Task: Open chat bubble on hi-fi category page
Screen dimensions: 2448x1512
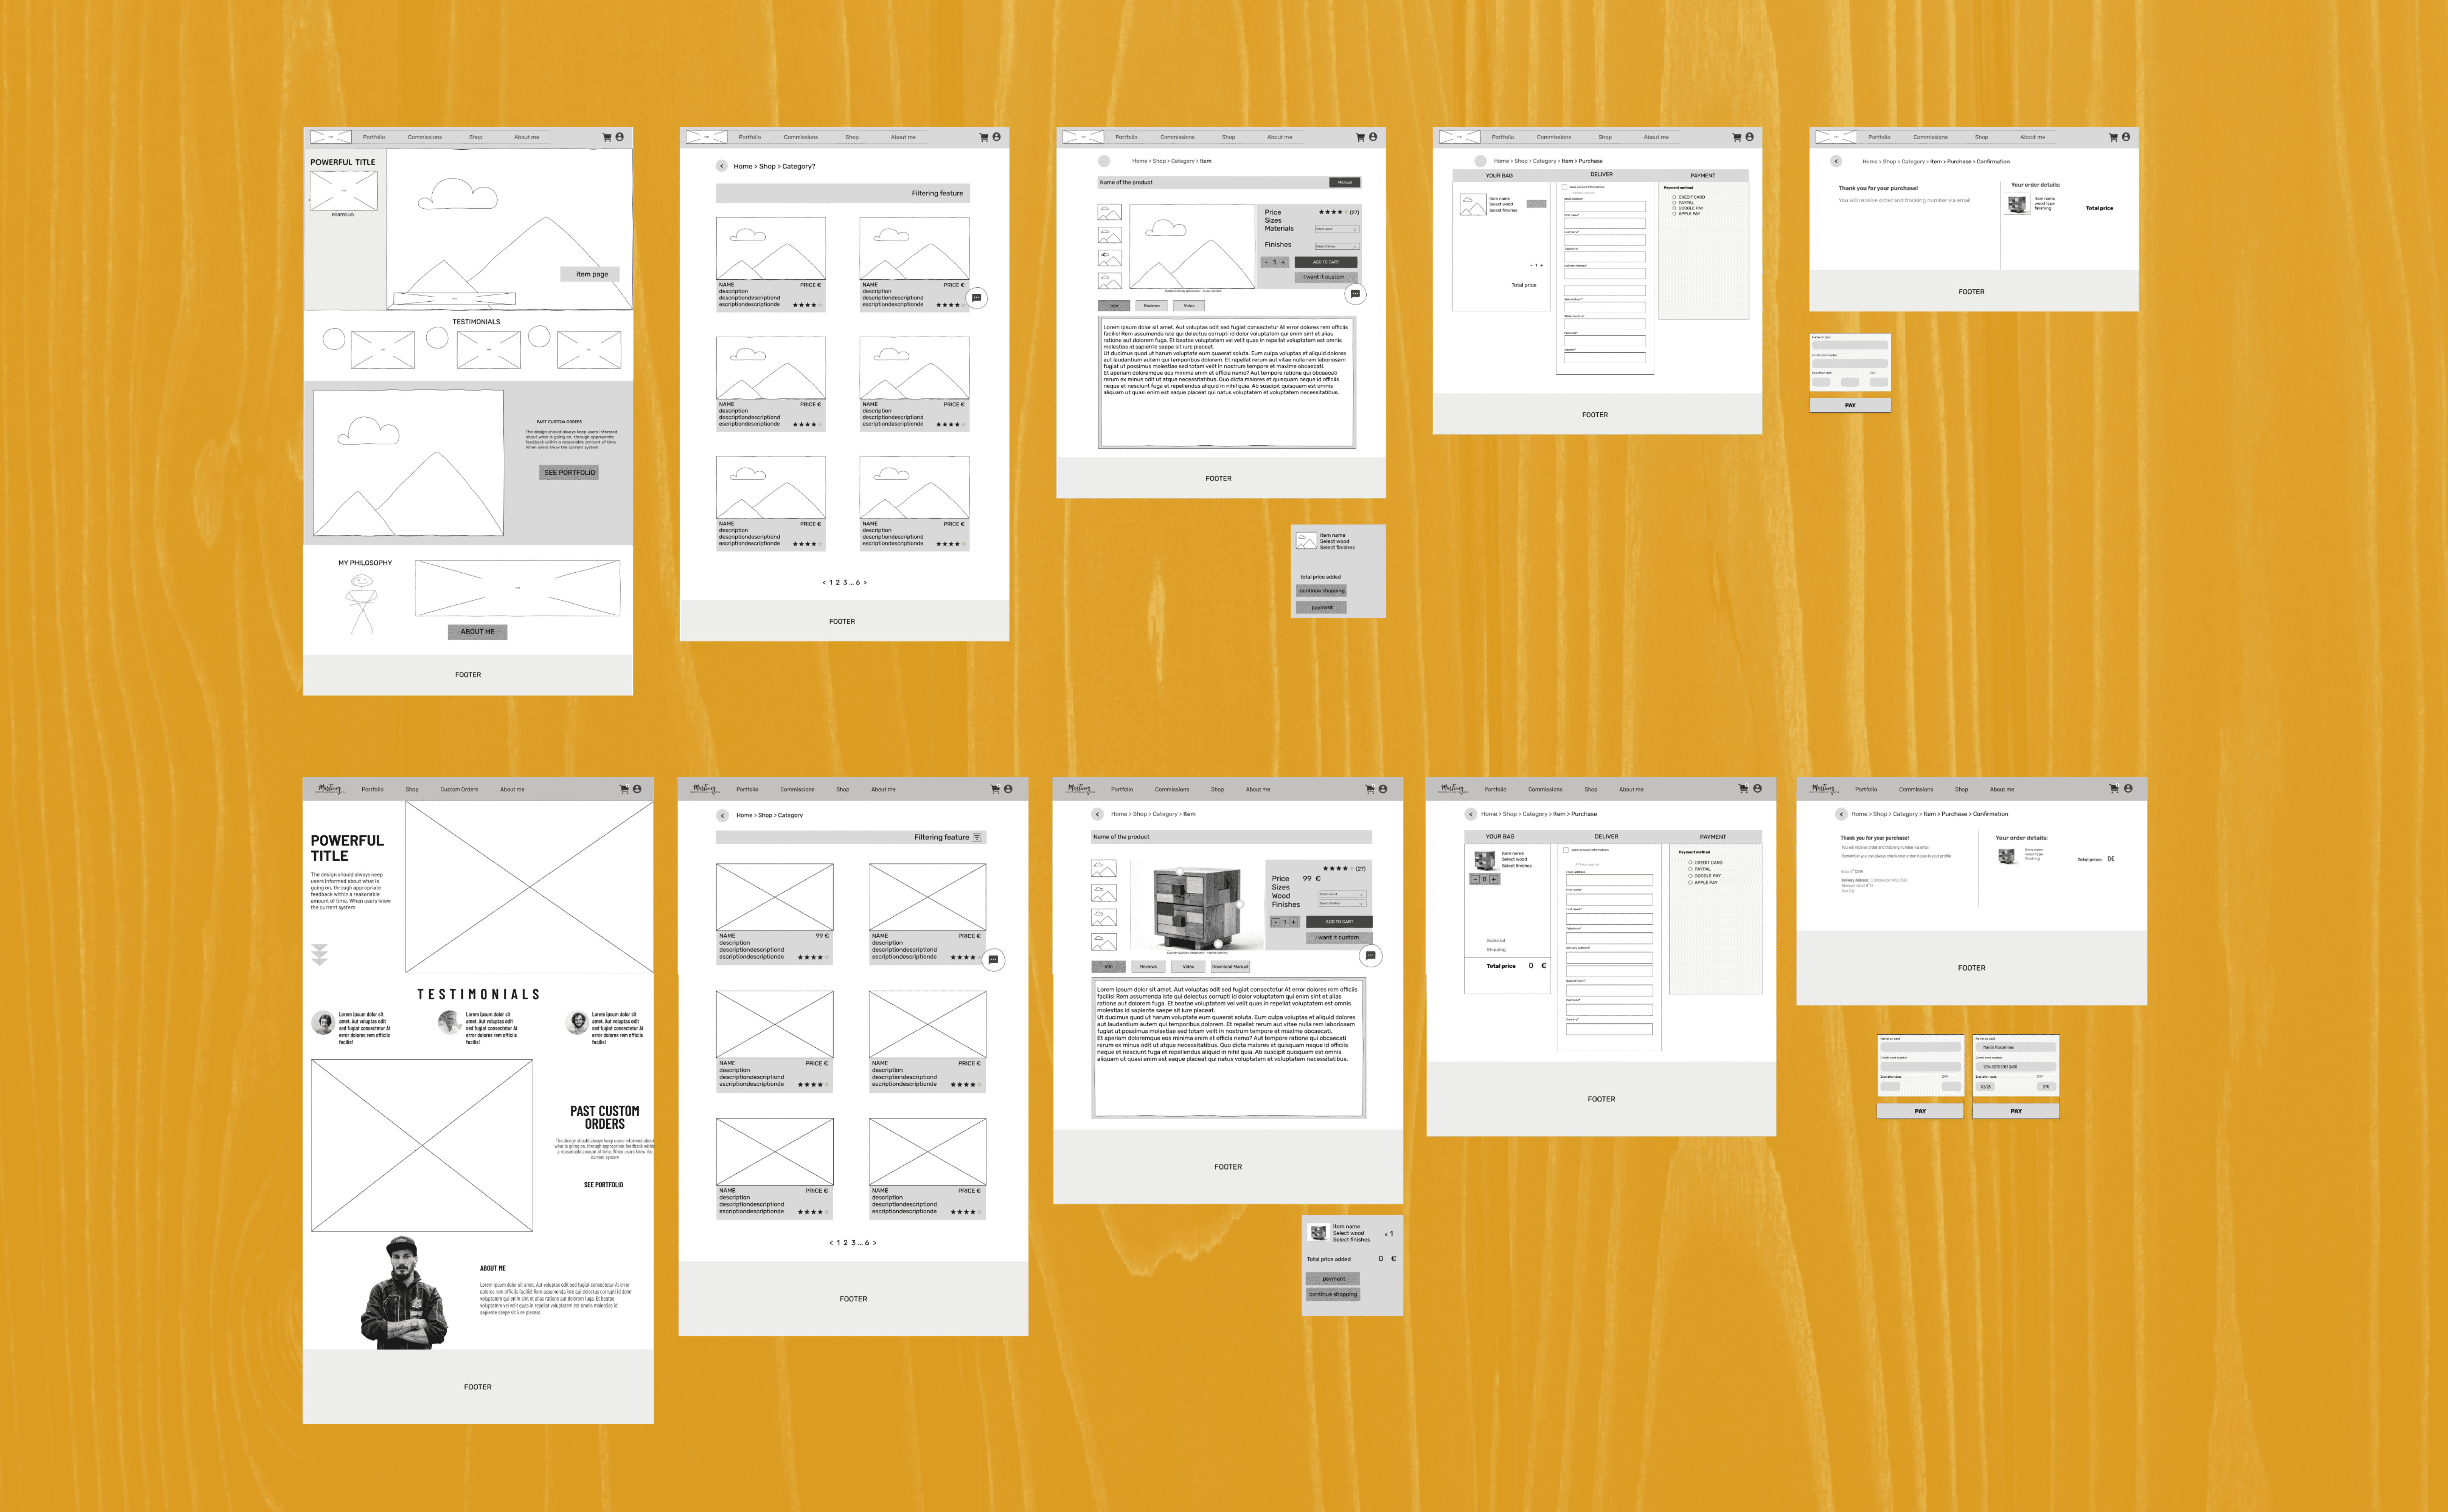Action: coord(993,960)
